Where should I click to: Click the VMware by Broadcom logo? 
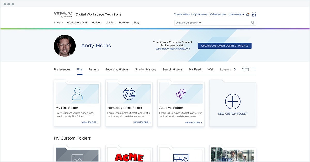63,14
